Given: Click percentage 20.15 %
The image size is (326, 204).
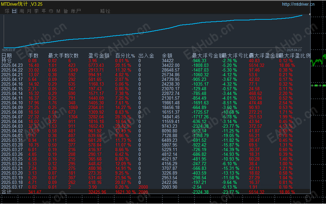Looking at the screenshot, I should pyautogui.click(x=123, y=65).
